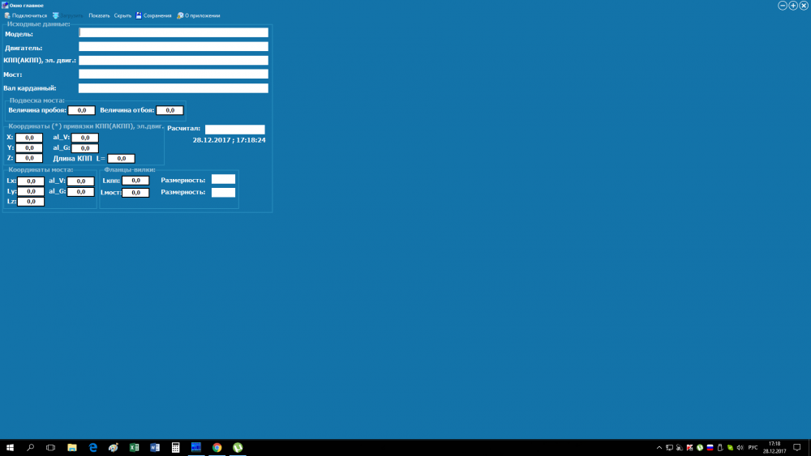This screenshot has width=811, height=456.
Task: Edit al_G in Координаты моста group
Action: (80, 192)
